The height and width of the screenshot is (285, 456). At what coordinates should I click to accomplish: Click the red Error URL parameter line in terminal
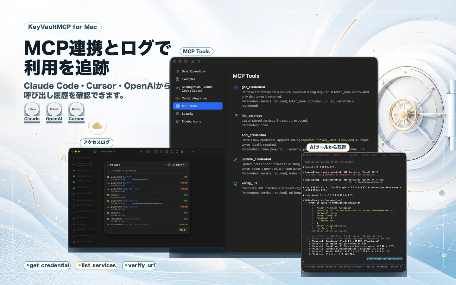point(343,175)
